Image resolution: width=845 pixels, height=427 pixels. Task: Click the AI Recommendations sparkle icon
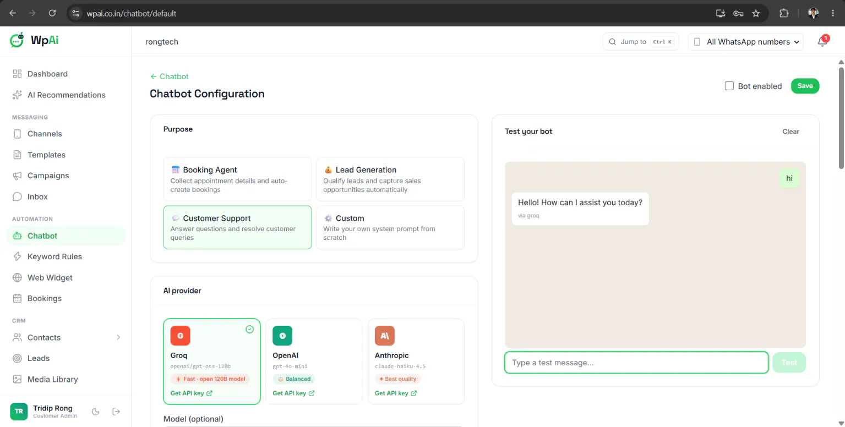click(17, 95)
